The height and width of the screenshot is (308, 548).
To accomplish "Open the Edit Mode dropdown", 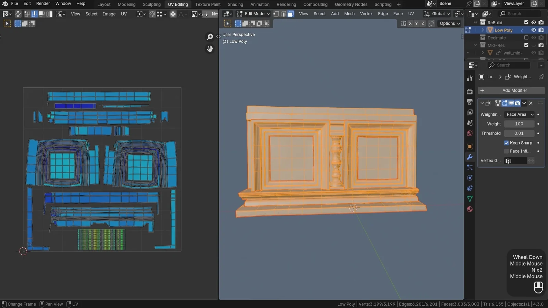I will pos(253,14).
